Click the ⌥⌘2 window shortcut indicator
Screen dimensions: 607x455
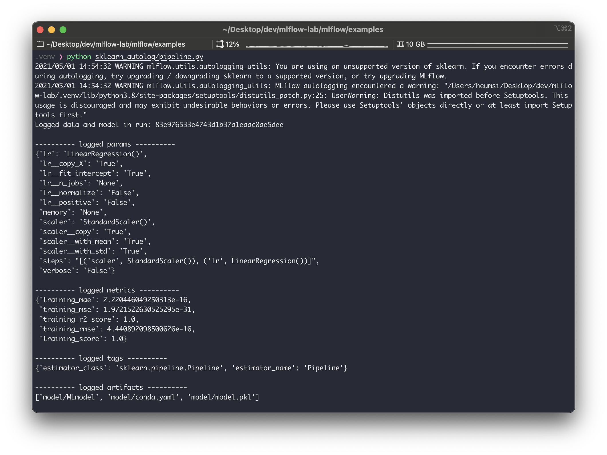(x=563, y=28)
